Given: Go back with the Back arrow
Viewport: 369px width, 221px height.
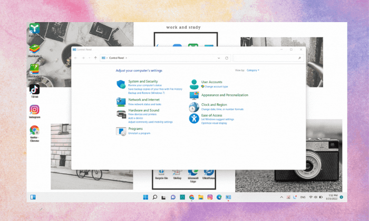Looking at the screenshot, I should click(76, 58).
